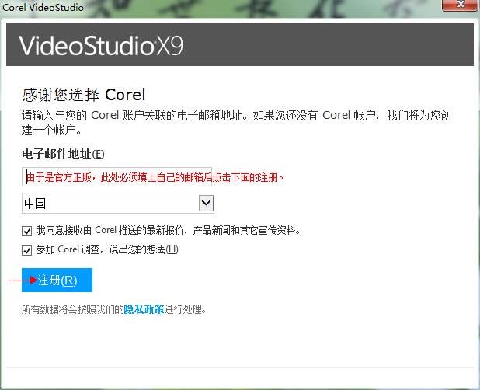Click the Corel VideoStudio title bar text
This screenshot has height=390, width=480.
(x=43, y=7)
